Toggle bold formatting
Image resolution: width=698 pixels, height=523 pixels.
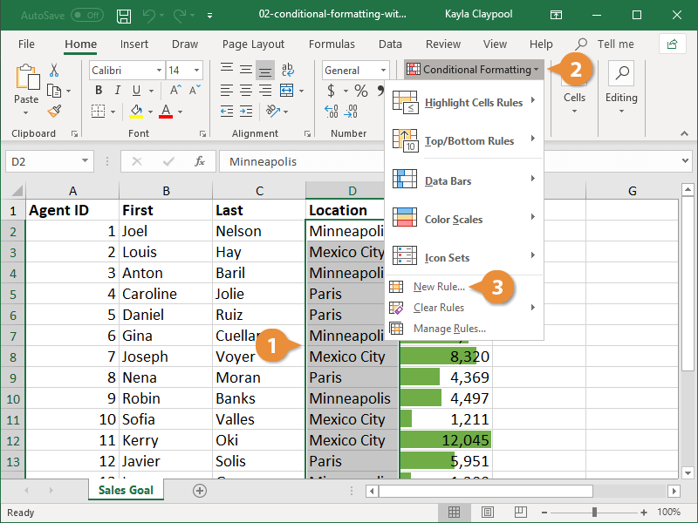(x=99, y=90)
